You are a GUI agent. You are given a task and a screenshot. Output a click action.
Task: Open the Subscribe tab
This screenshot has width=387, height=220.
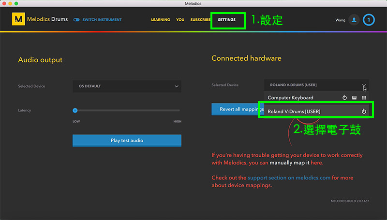(x=200, y=20)
